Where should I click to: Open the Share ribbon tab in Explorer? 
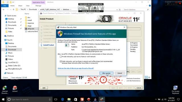20,6
